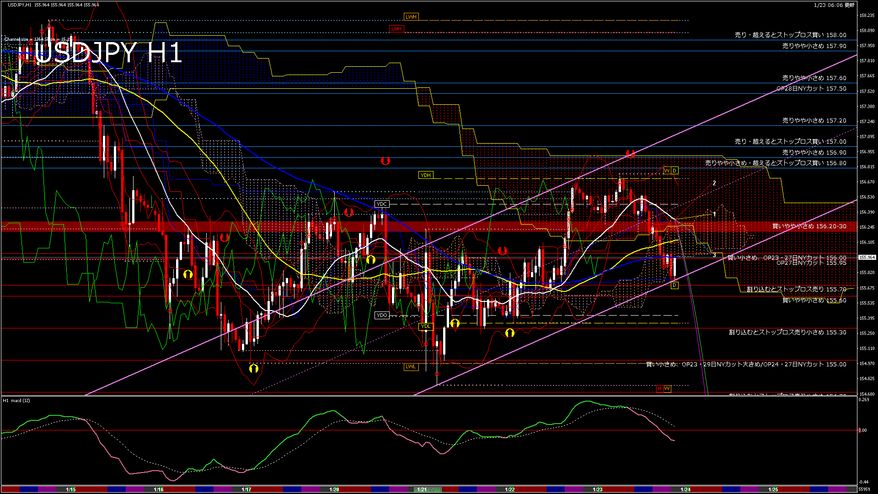Click red down-arrow marker above YDH label
Viewport: 878px width, 494px height.
(x=385, y=161)
